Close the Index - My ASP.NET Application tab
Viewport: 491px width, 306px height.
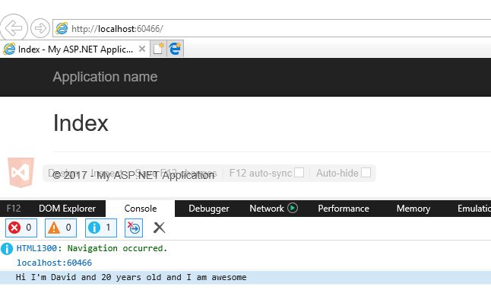142,49
